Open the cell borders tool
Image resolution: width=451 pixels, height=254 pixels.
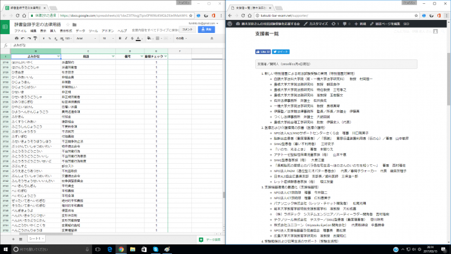[157, 38]
